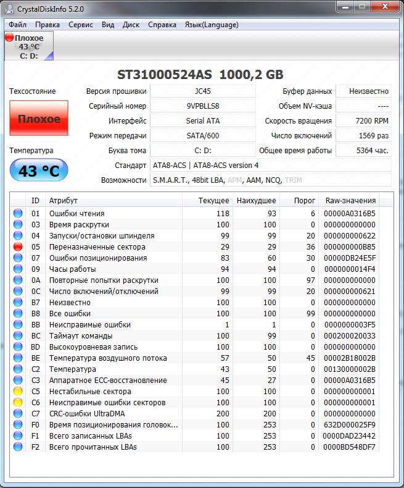404x488 pixels.
Task: Select the C: D: disk tab with Плохое status
Action: coord(29,46)
